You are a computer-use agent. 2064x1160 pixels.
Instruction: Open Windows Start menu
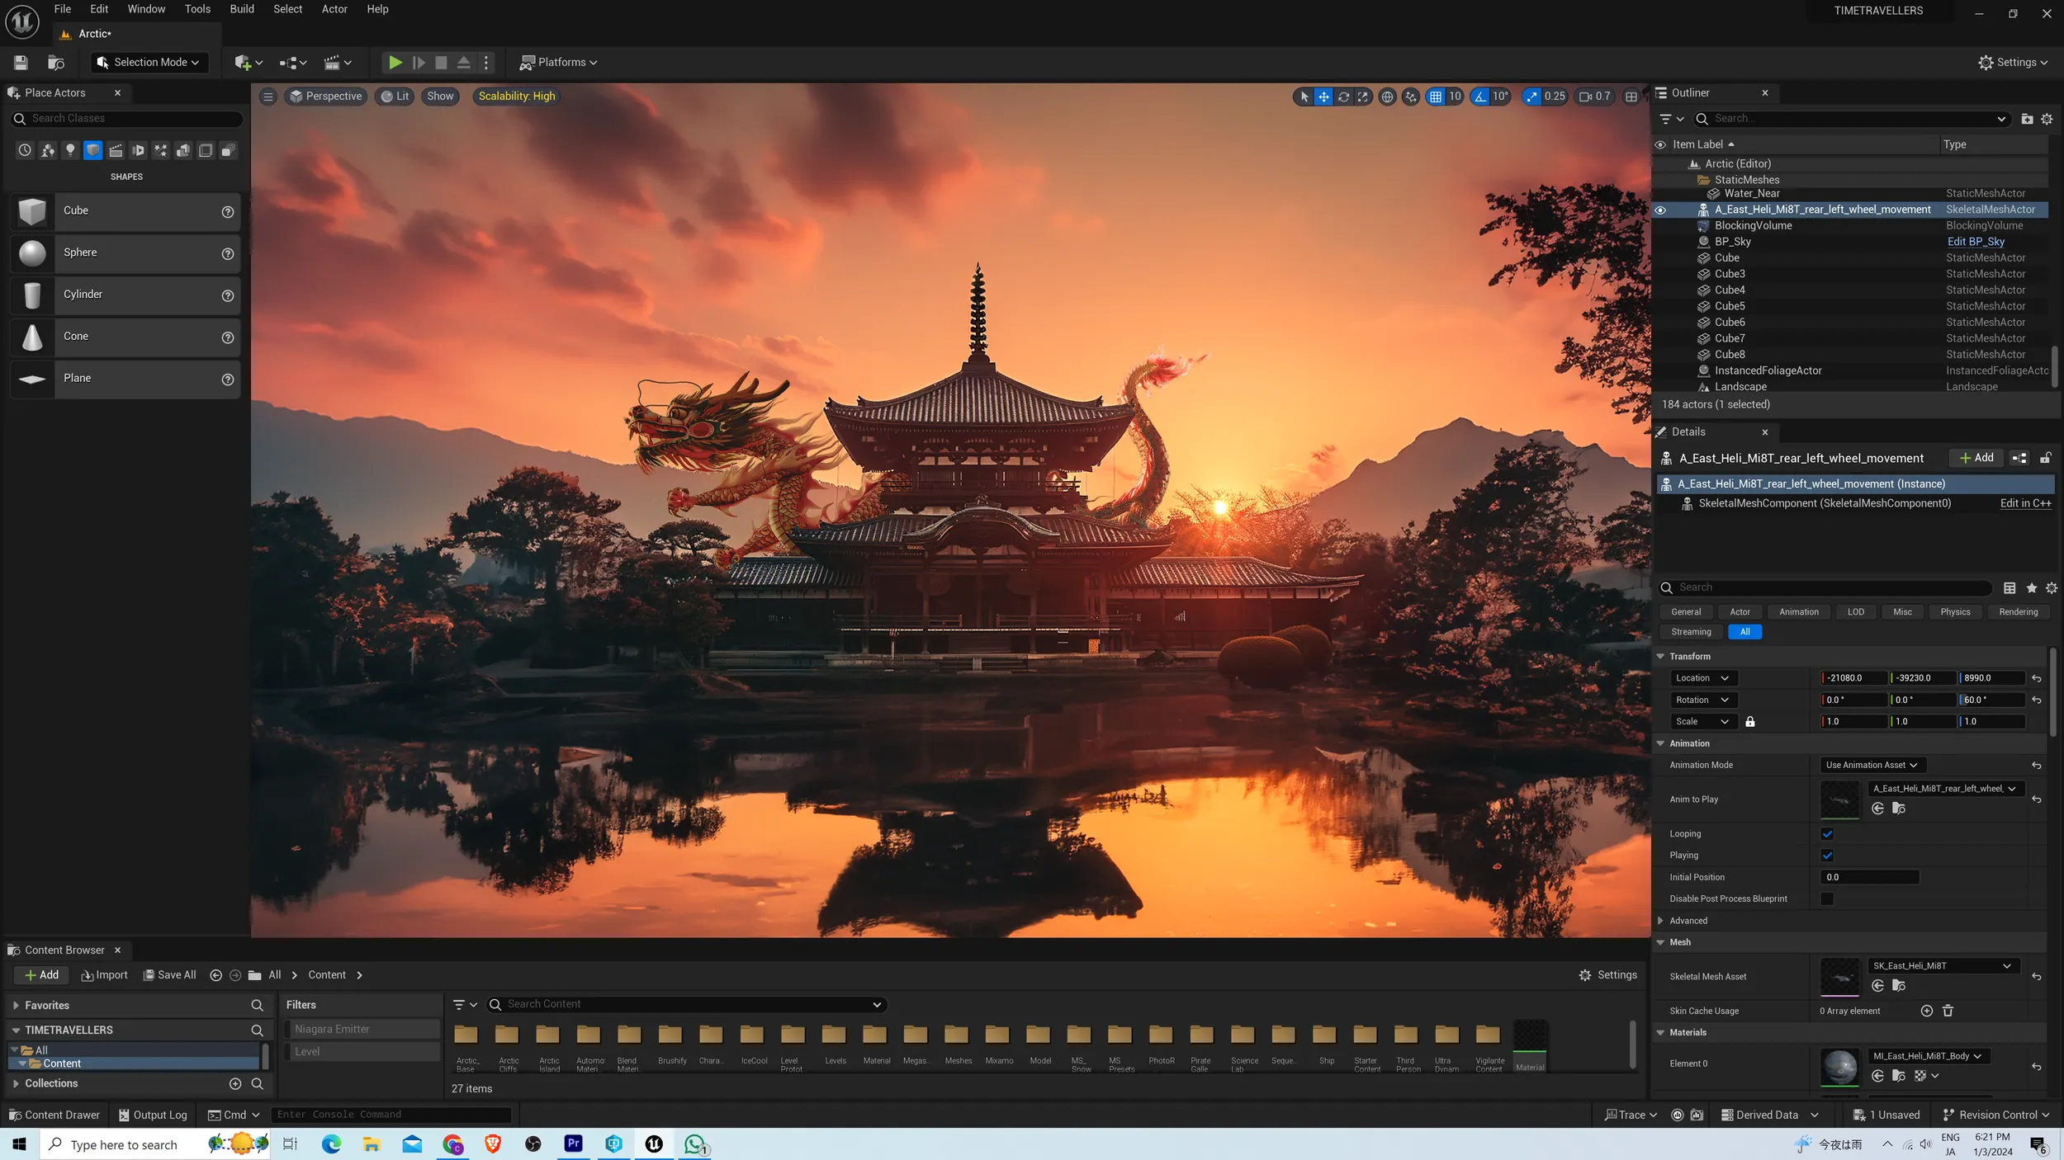click(x=19, y=1144)
